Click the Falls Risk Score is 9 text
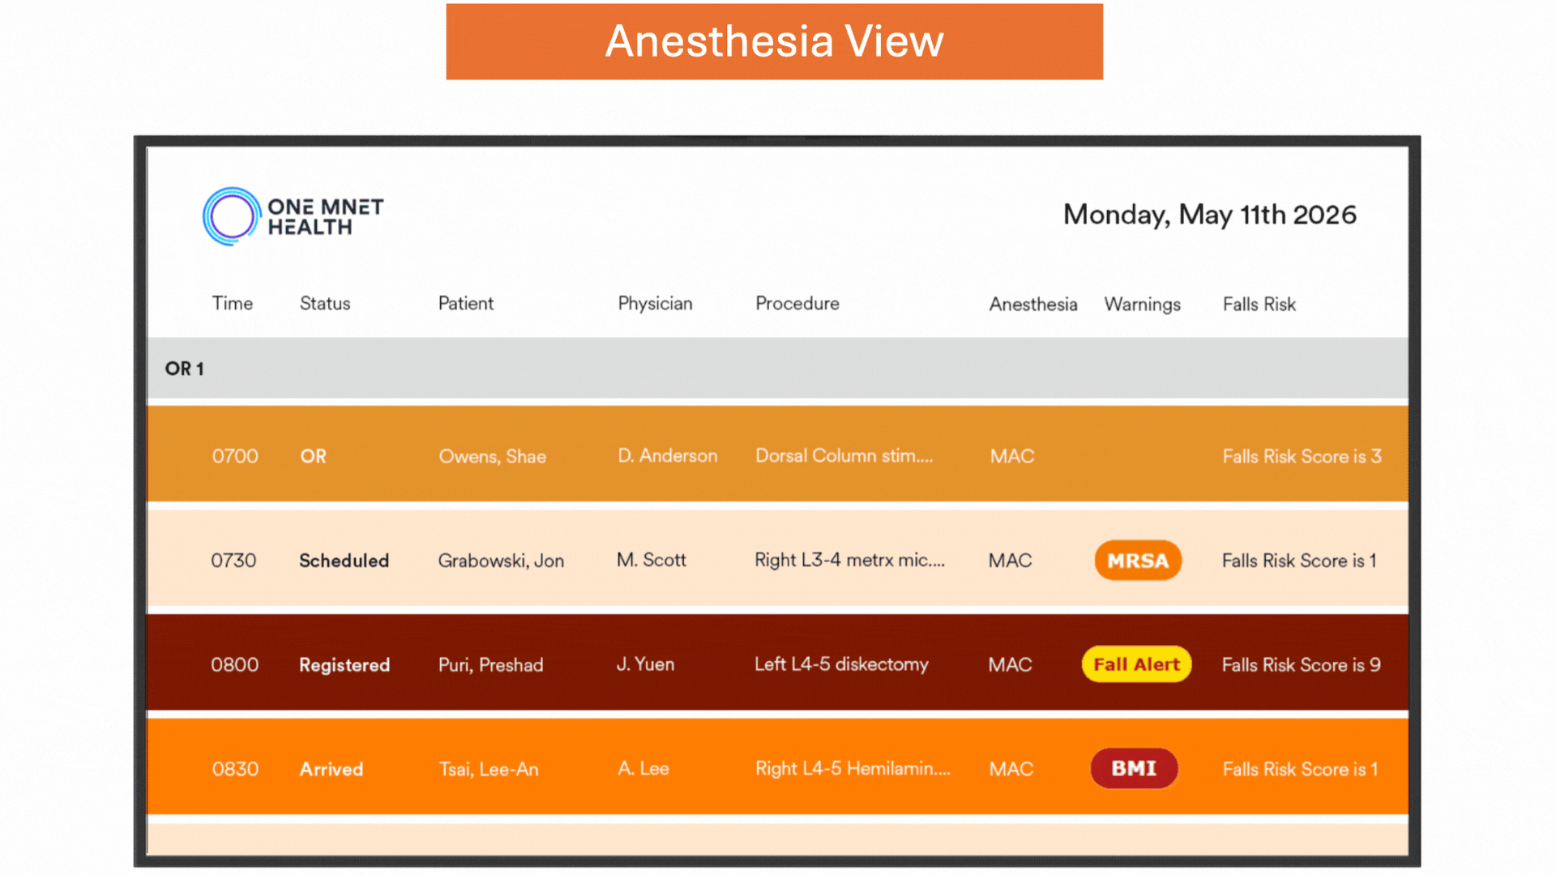 (1301, 664)
